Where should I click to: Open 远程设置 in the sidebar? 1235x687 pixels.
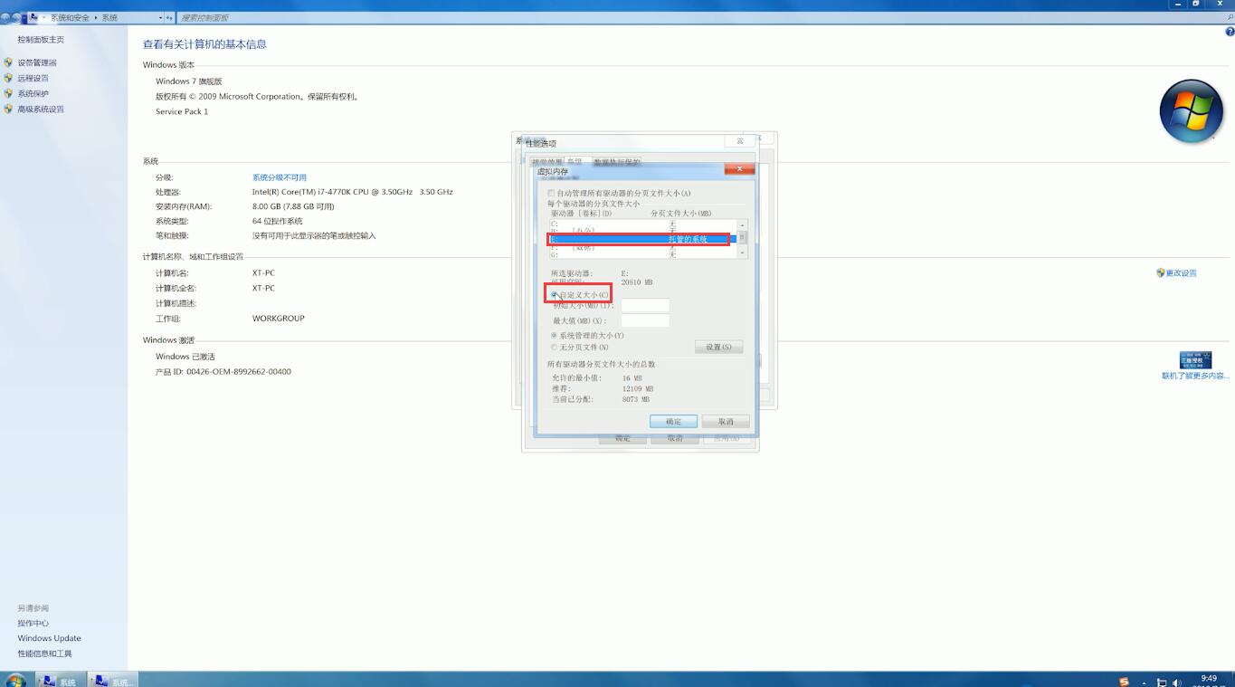pos(33,78)
